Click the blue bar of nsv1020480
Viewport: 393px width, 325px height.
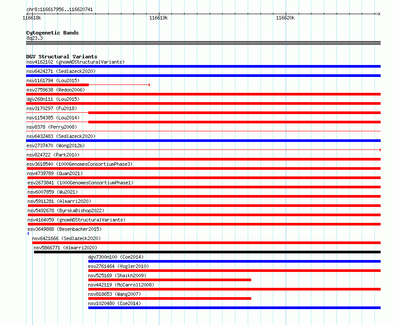click(x=234, y=308)
